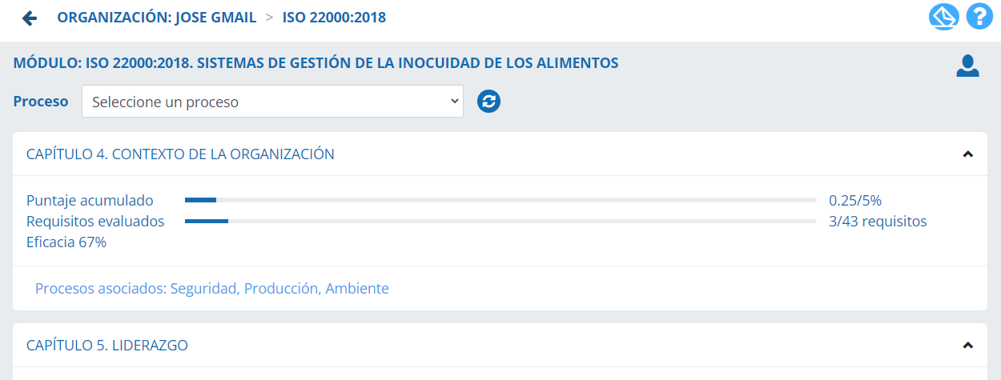Screen dimensions: 1001x380
Task: Open the help question mark icon
Action: click(979, 17)
